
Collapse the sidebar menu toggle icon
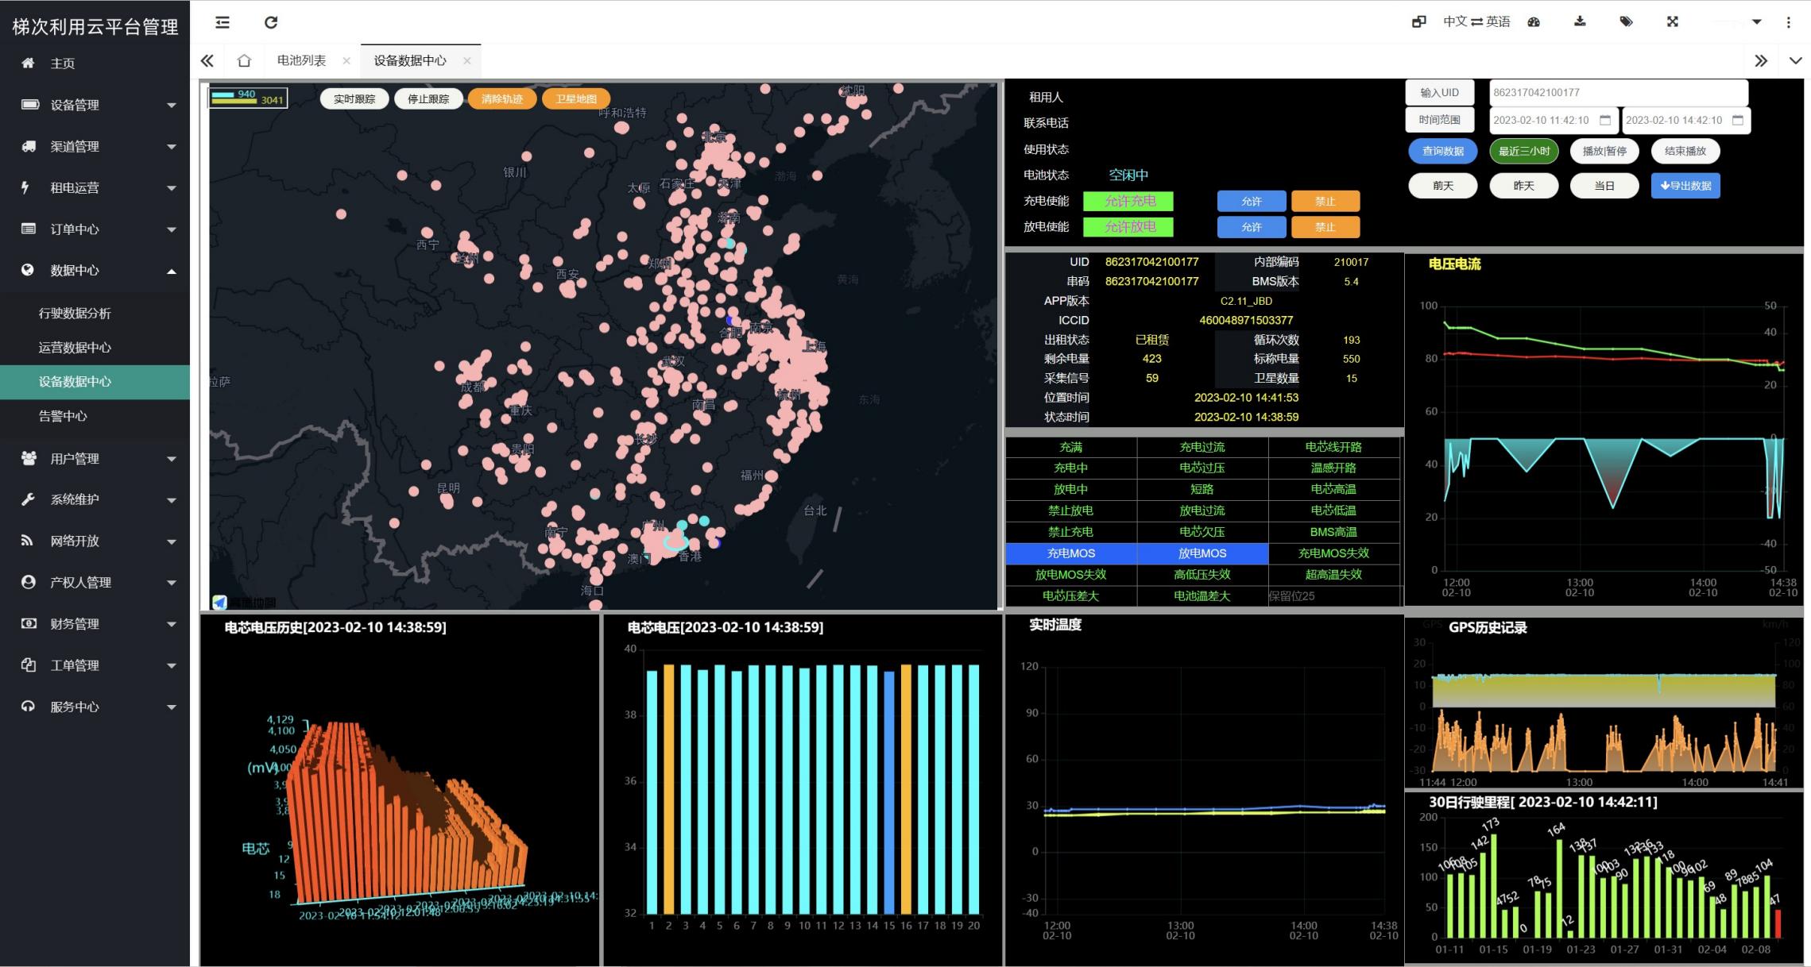[223, 22]
